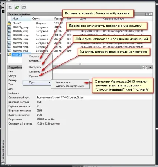Choose Вставить... in context menu
The width and height of the screenshot is (158, 167).
(x=35, y=61)
